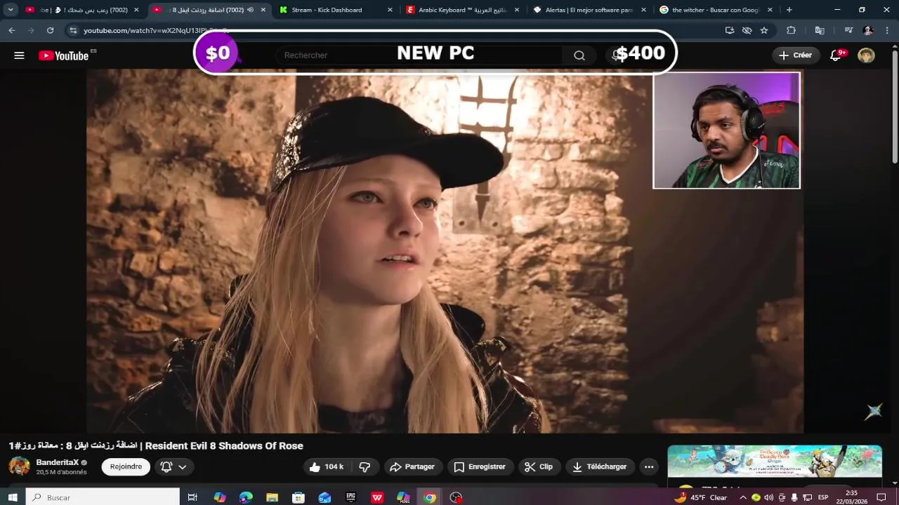Viewport: 899px width, 505px height.
Task: Open Chrome media controls icon
Action: tap(848, 30)
